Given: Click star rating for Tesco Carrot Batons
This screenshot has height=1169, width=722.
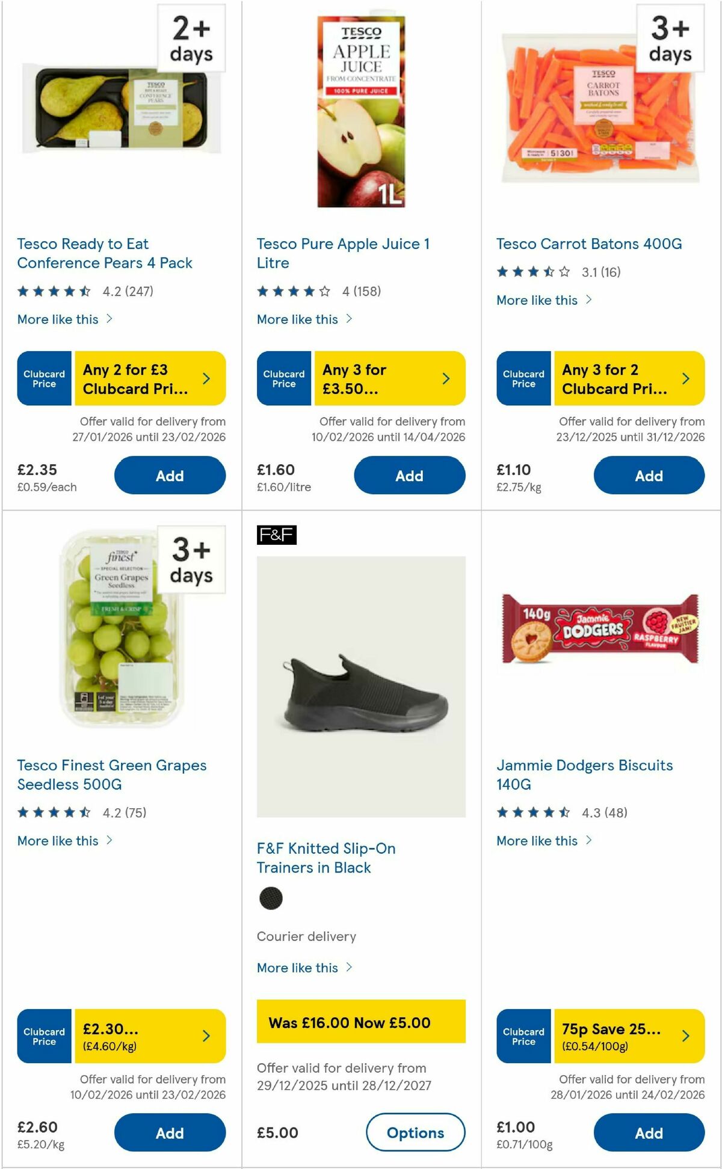Looking at the screenshot, I should pyautogui.click(x=532, y=271).
